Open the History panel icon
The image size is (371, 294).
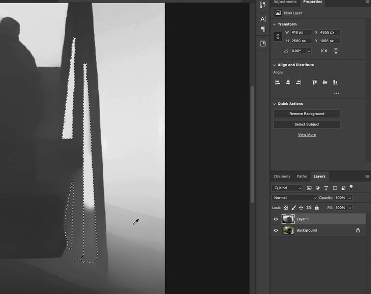click(x=263, y=4)
